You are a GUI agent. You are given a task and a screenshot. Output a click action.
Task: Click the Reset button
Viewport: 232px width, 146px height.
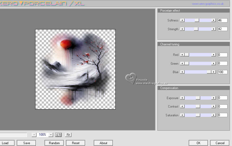(x=76, y=143)
